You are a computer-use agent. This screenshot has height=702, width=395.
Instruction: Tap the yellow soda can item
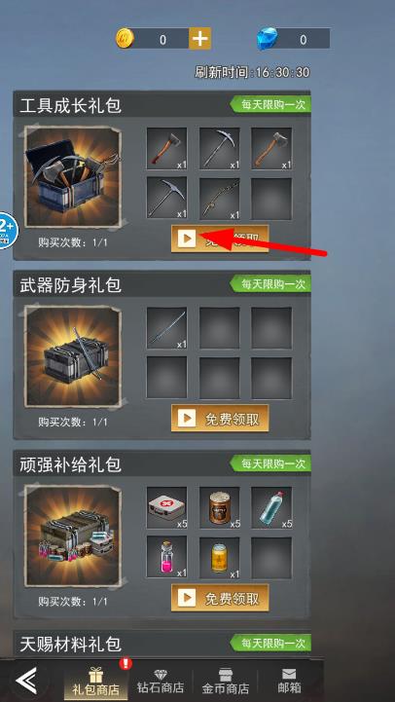[x=219, y=557]
